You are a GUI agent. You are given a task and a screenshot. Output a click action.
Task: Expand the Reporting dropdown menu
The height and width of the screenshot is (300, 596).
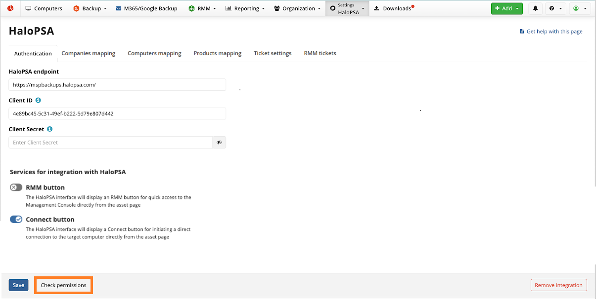245,8
